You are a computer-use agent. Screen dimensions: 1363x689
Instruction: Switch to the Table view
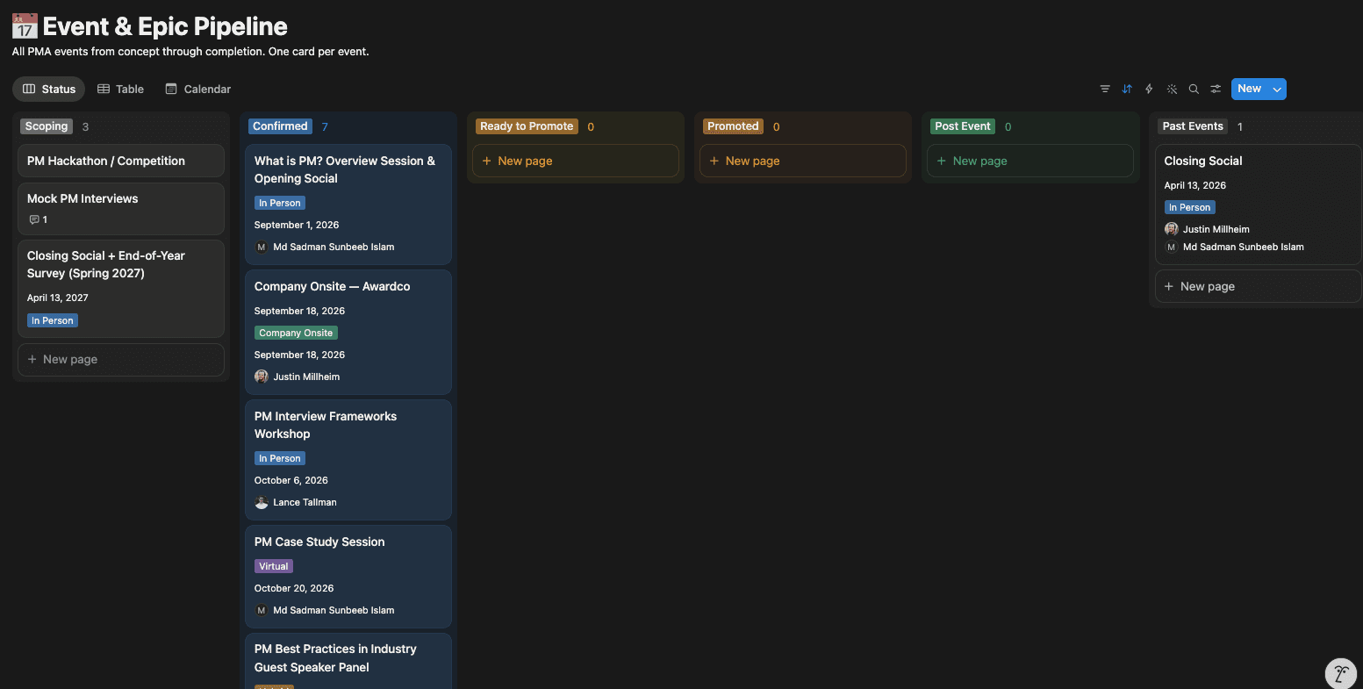120,89
